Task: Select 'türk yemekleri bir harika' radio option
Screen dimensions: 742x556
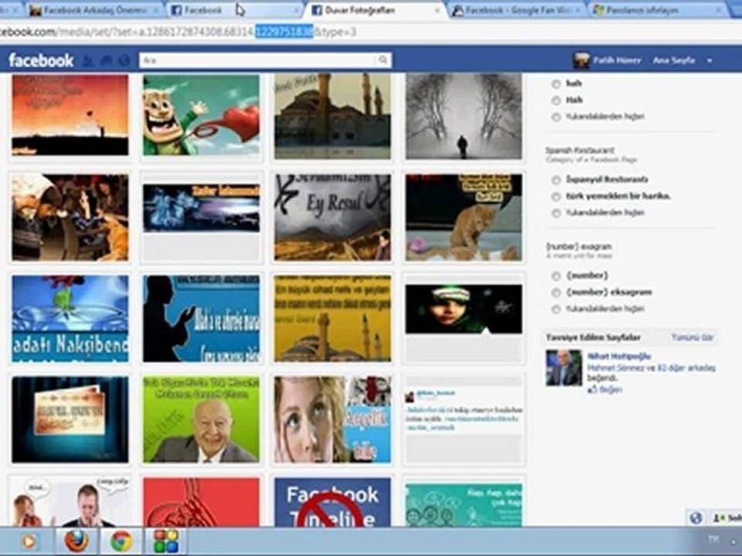Action: (x=556, y=196)
